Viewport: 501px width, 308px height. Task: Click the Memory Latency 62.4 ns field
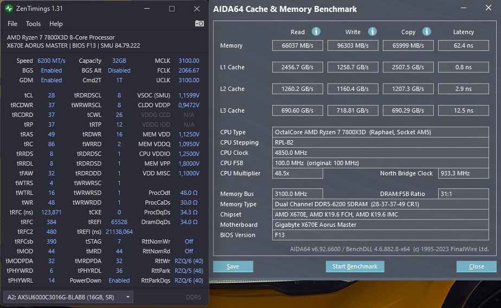pos(463,45)
